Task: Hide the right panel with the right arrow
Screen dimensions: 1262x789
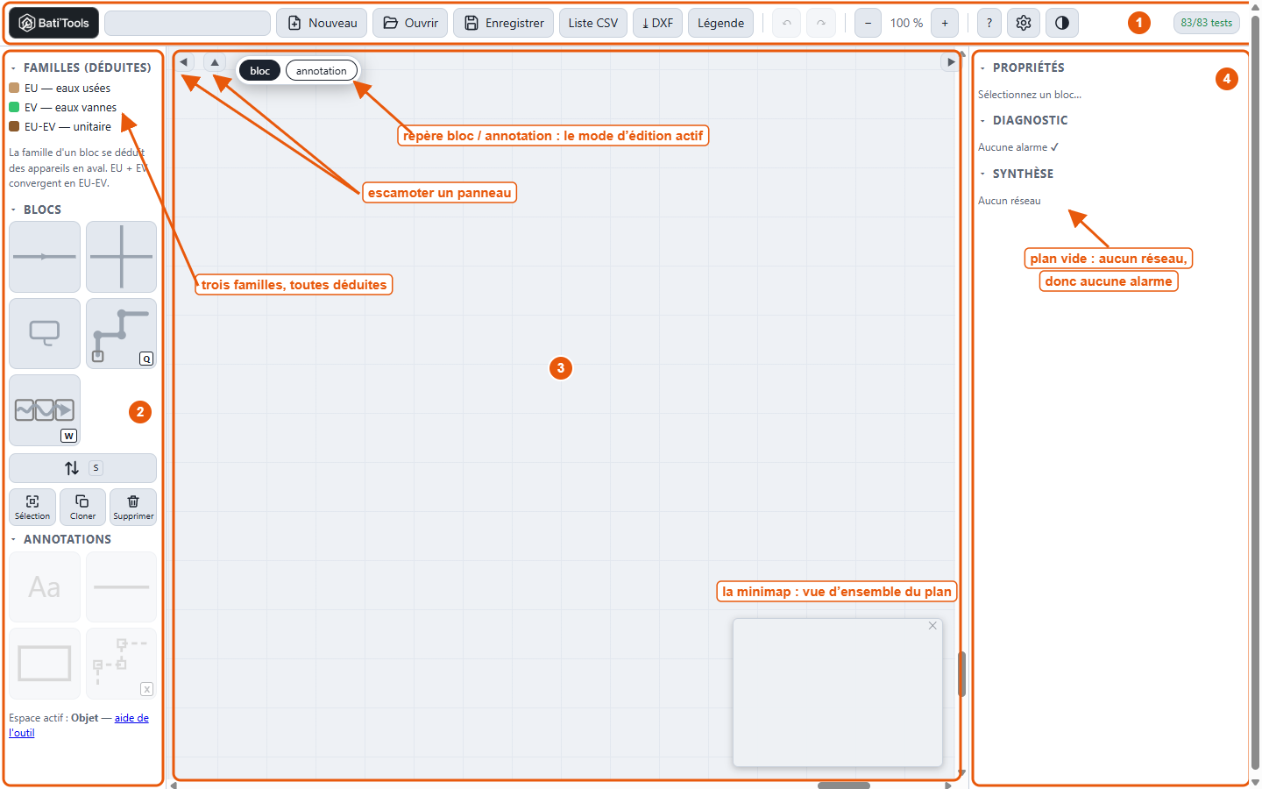Action: pos(951,62)
